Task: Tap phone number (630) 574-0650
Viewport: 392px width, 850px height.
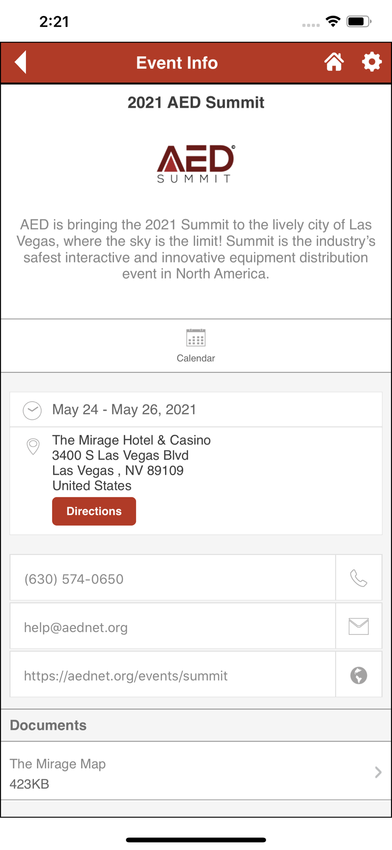Action: pos(74,579)
